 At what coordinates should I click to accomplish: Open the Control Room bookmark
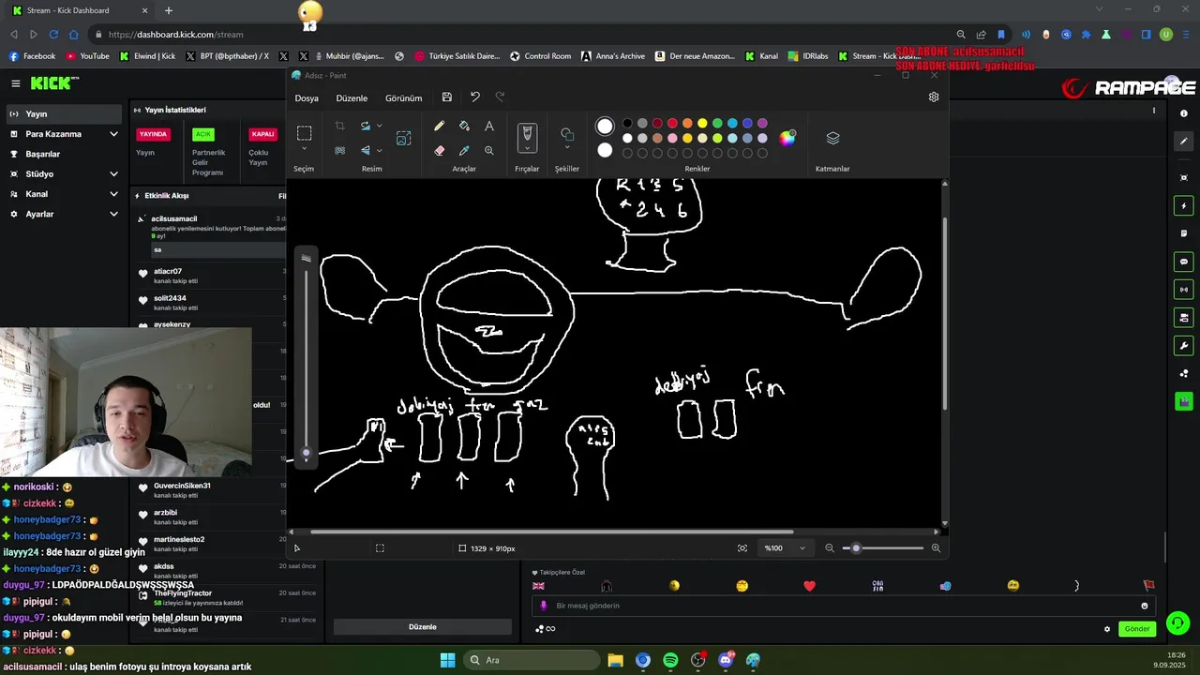pyautogui.click(x=540, y=56)
